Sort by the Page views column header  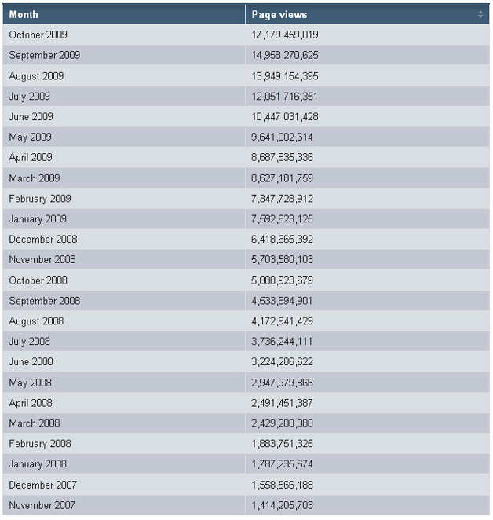279,15
